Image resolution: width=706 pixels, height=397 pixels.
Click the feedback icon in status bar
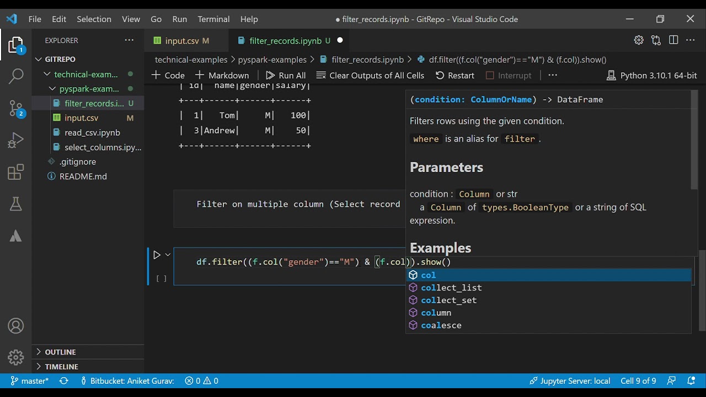671,380
